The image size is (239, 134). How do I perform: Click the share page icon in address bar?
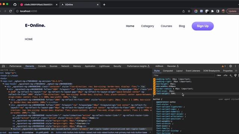[x=183, y=11]
